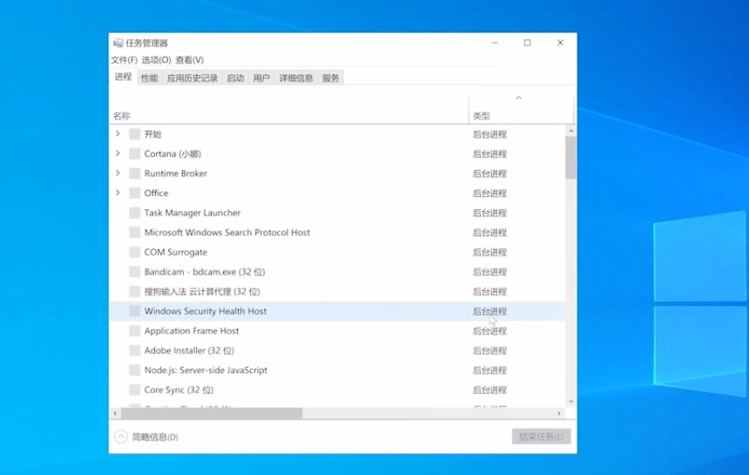Viewport: 749px width, 475px height.
Task: Click 后台进程 type cell in Office row
Action: (489, 193)
